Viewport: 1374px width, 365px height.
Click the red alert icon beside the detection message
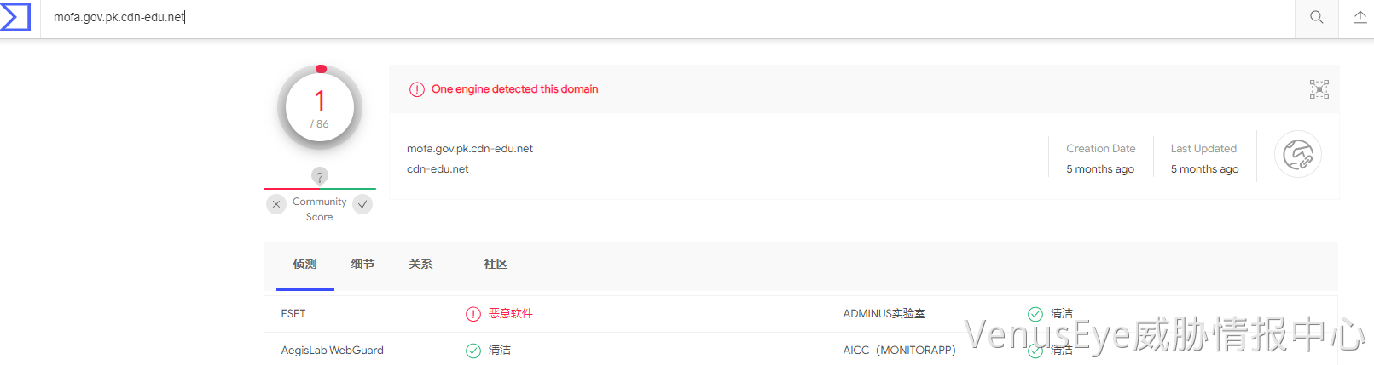tap(417, 89)
